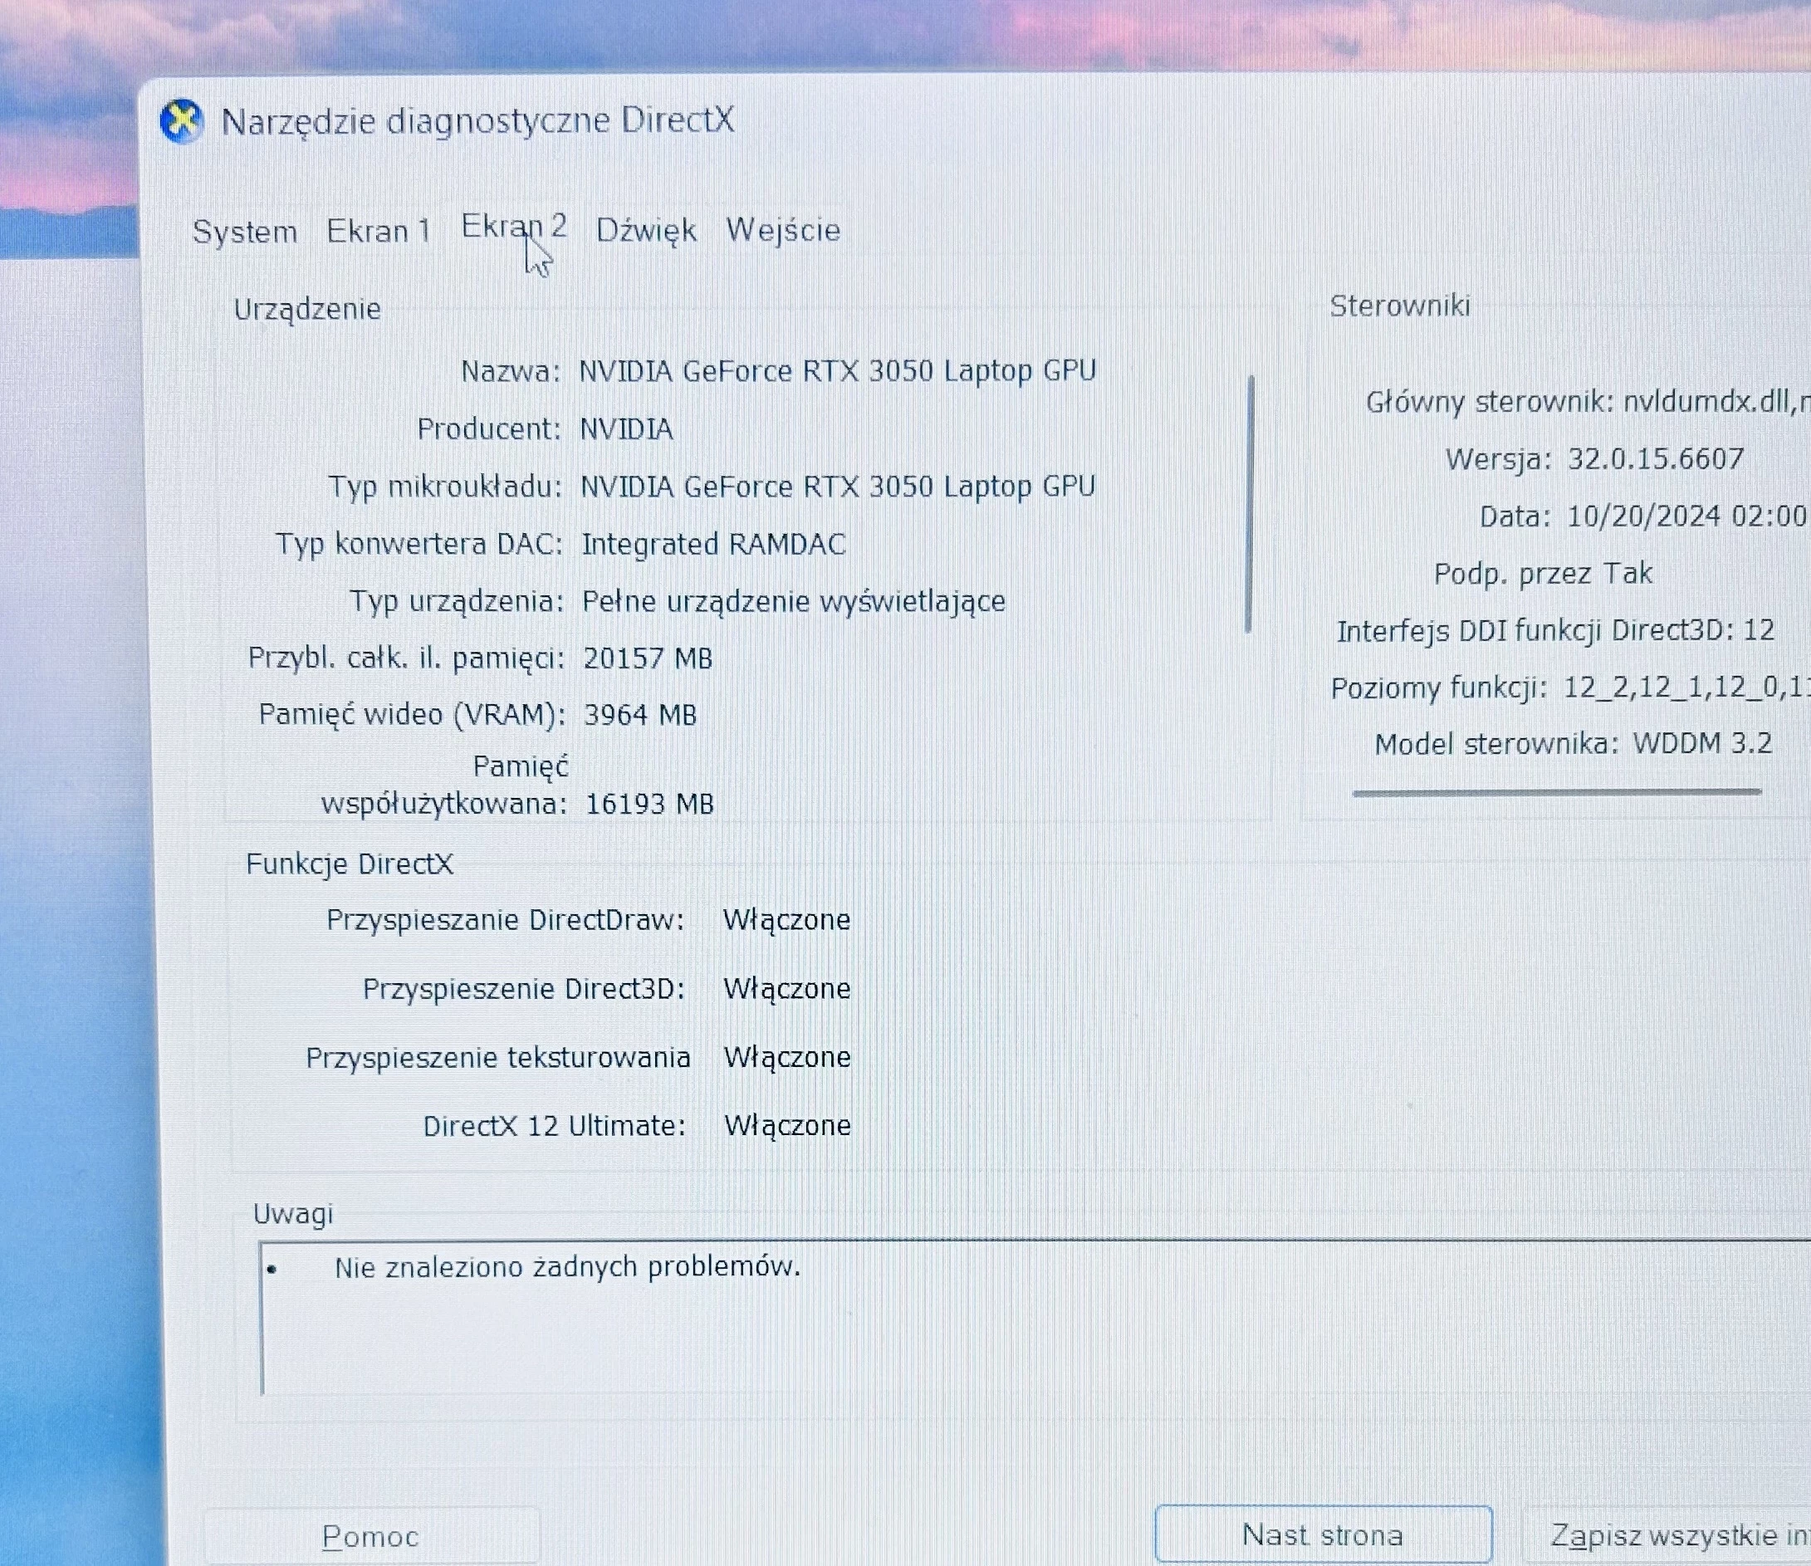Open the Ekran 1 tab
This screenshot has width=1811, height=1566.
click(x=379, y=231)
